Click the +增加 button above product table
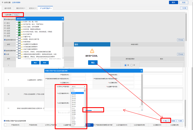 [x=165, y=121]
